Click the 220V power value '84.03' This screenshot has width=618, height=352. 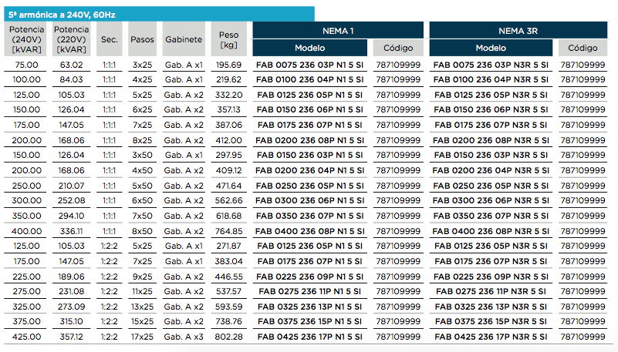coord(71,79)
